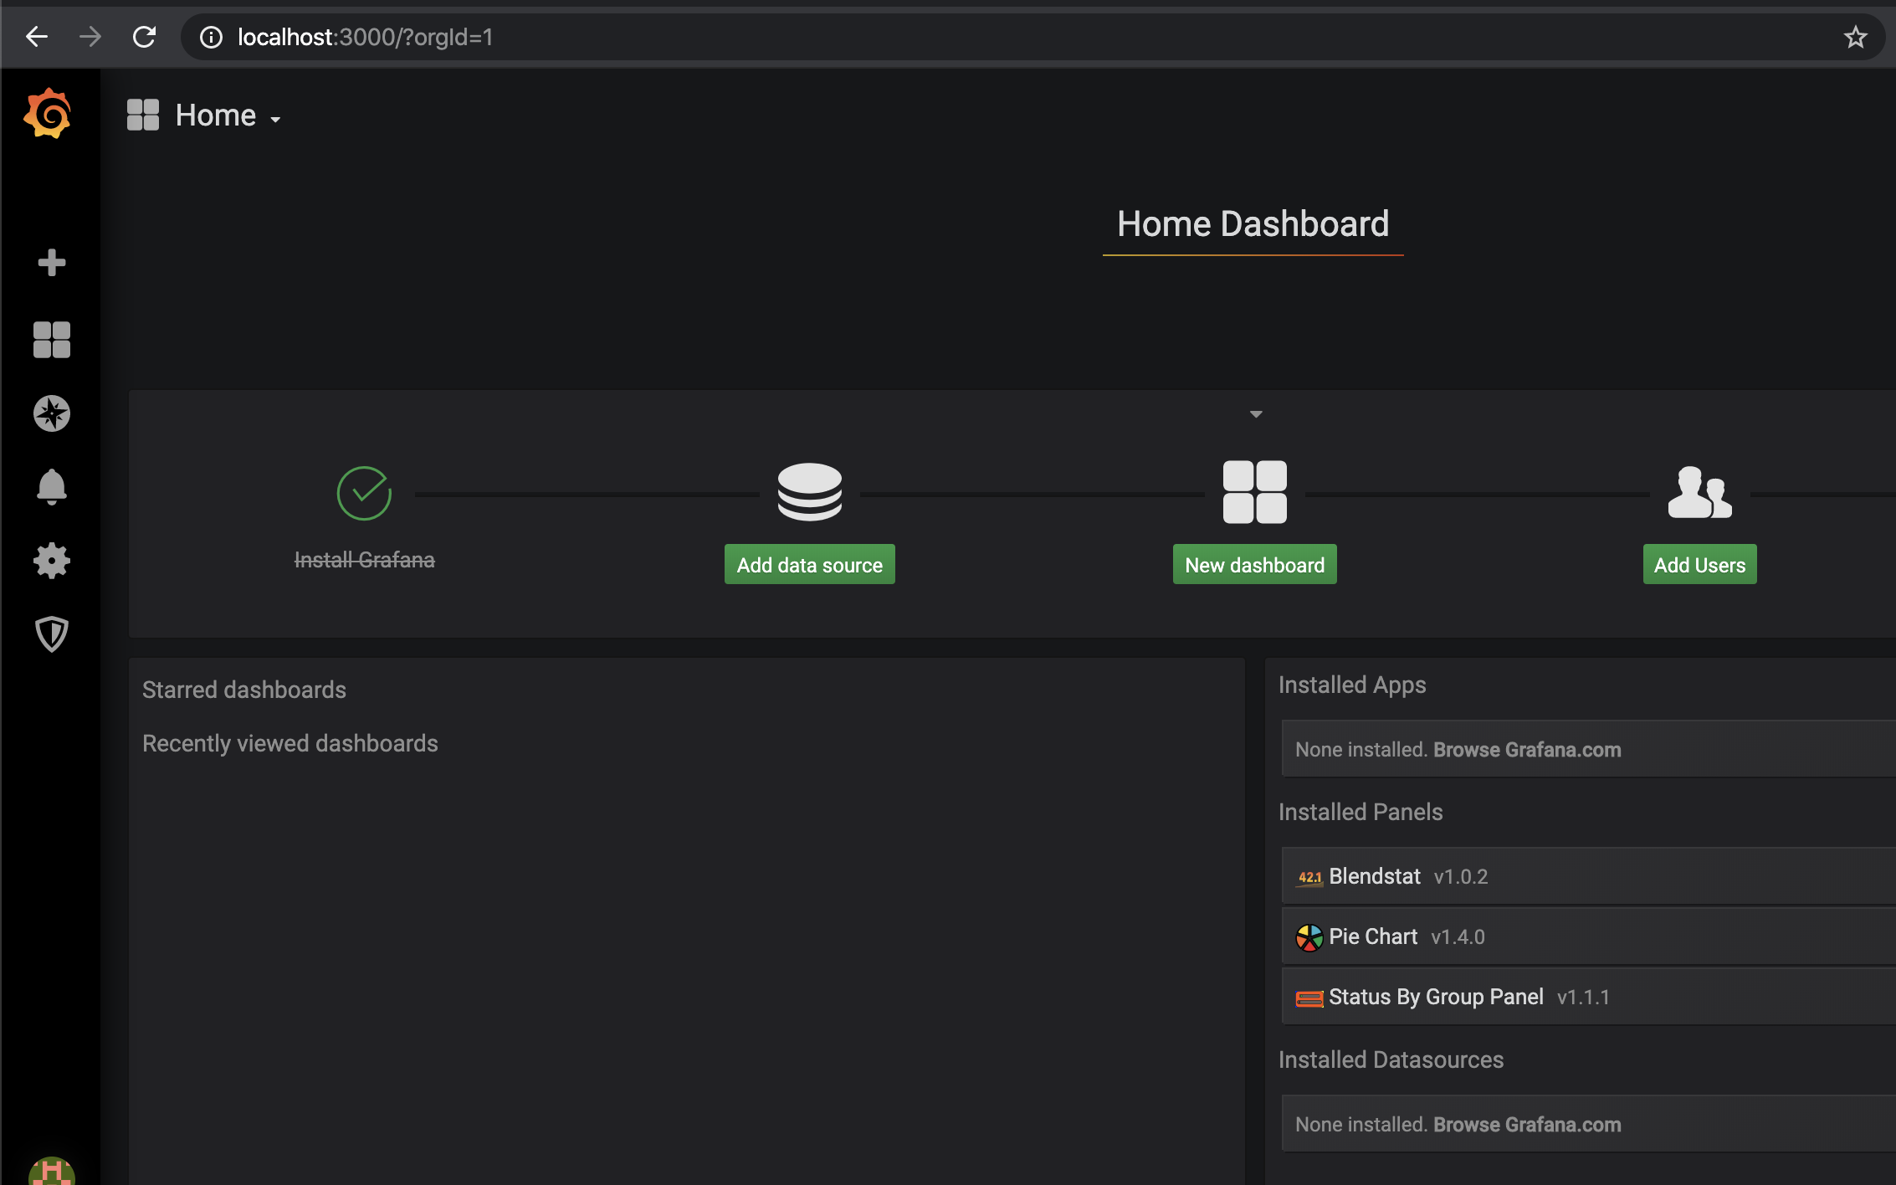Image resolution: width=1896 pixels, height=1185 pixels.
Task: Click the browser address bar URL
Action: pyautogui.click(x=366, y=37)
